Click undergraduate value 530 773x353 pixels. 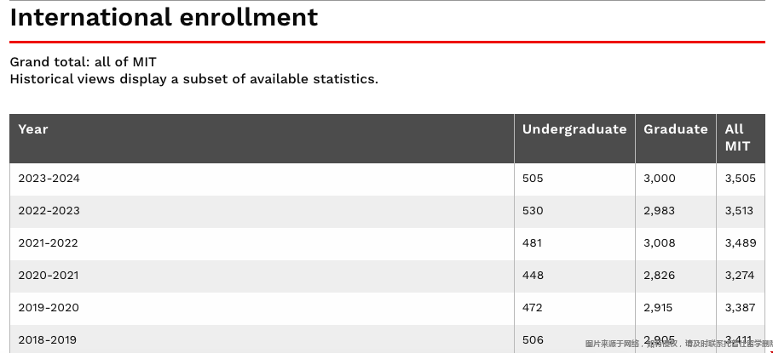[533, 211]
